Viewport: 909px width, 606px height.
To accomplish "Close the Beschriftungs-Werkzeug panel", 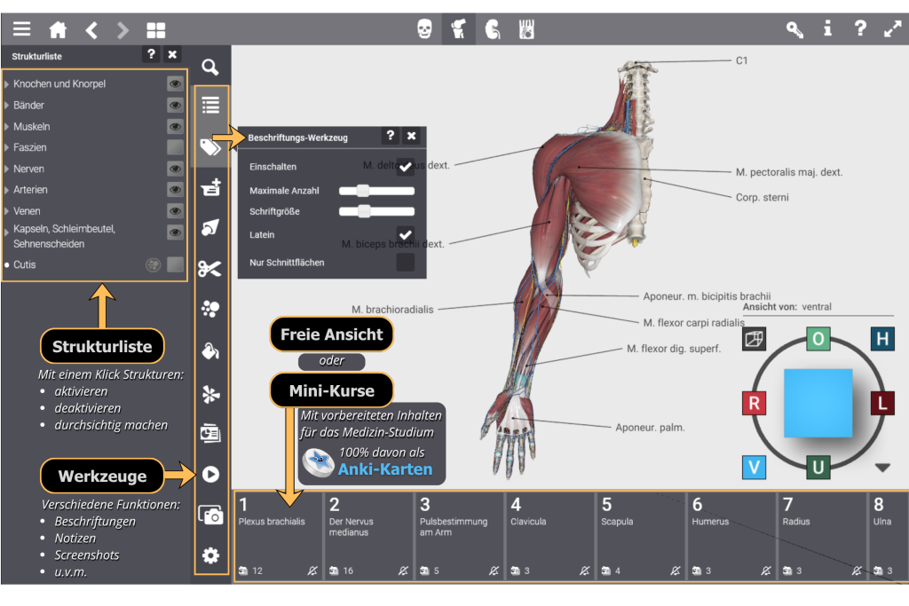I will click(x=411, y=136).
